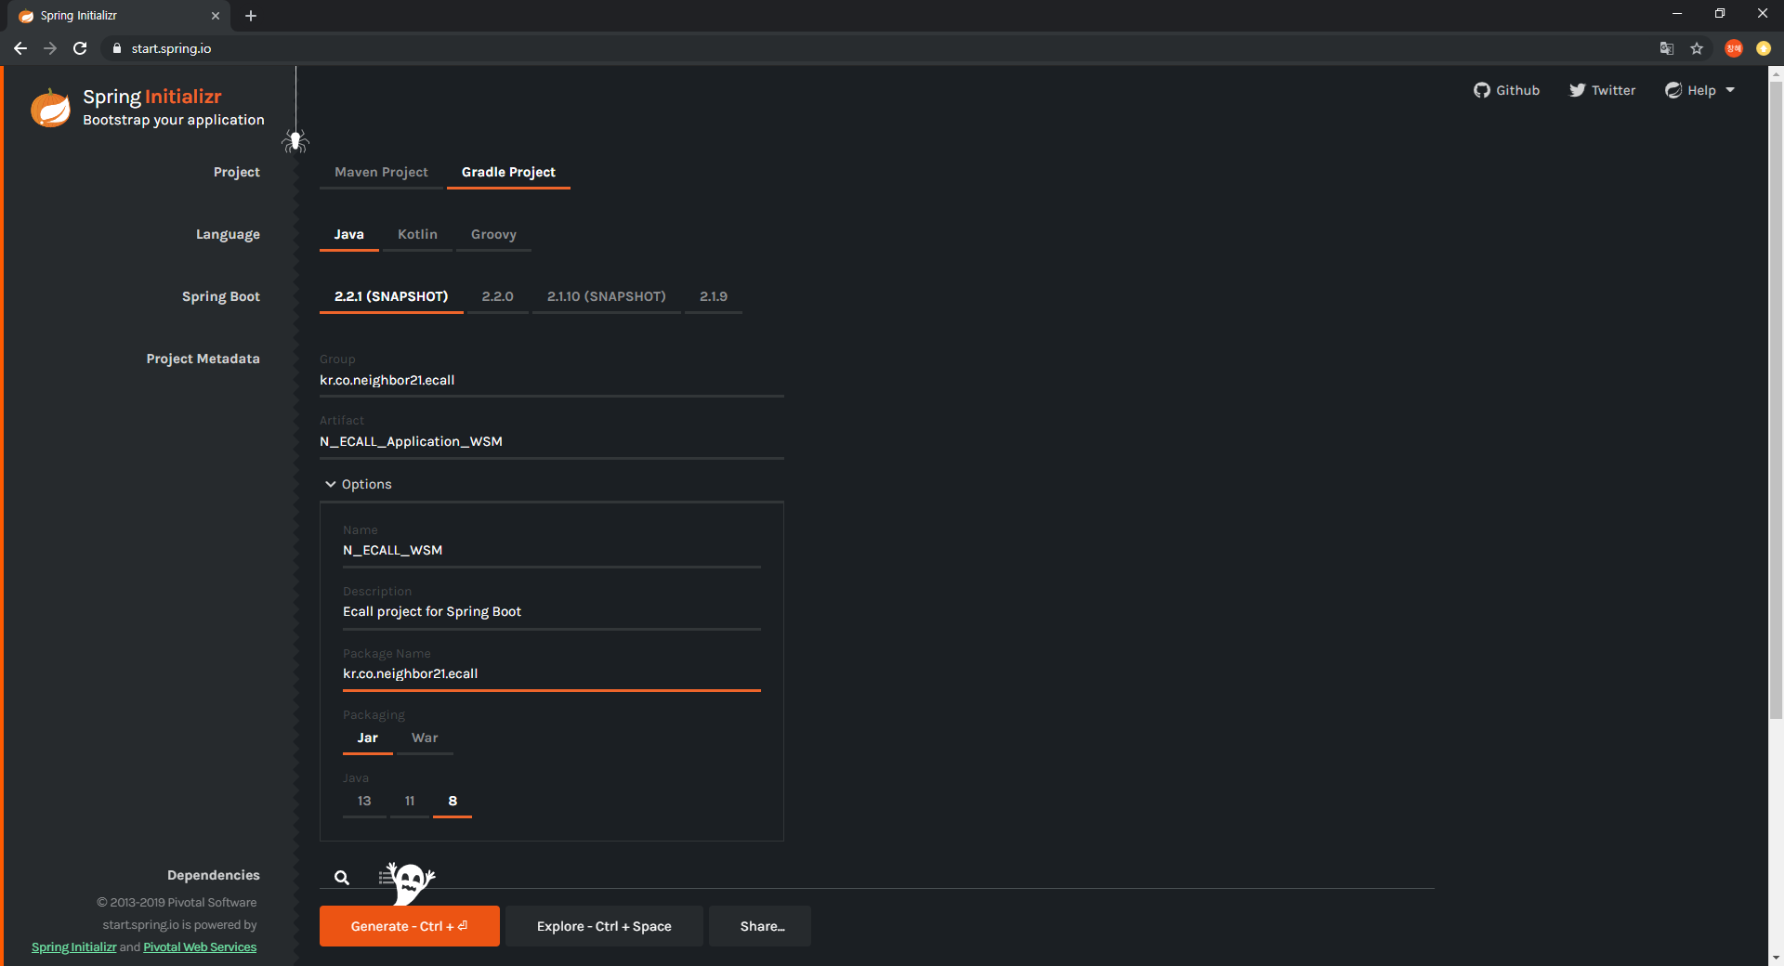Click the translate page icon

(x=1667, y=48)
